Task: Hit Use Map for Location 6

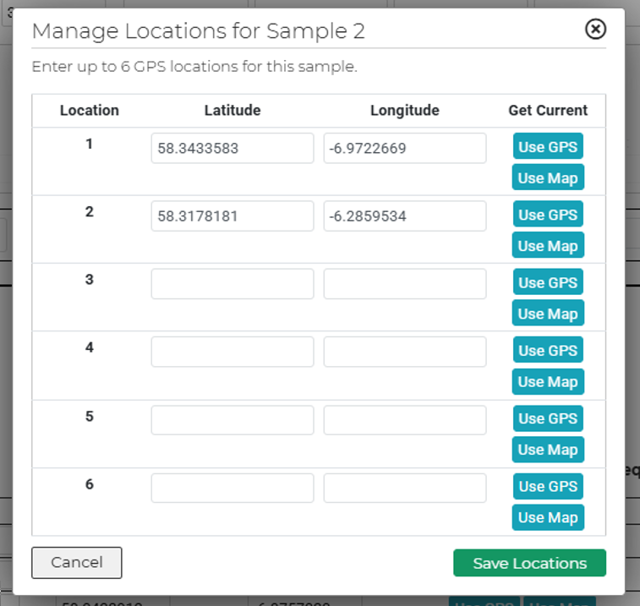Action: pos(547,517)
